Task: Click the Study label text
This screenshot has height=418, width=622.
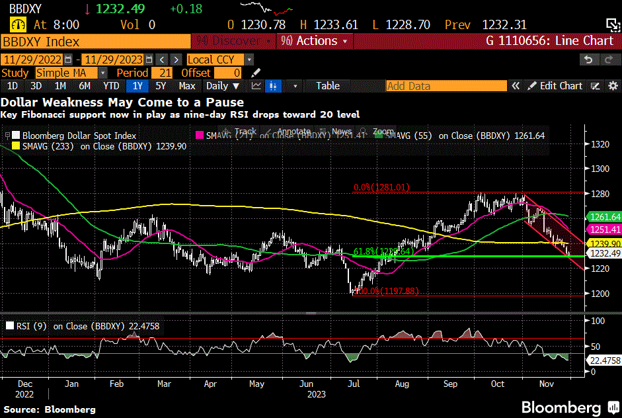Action: point(15,73)
